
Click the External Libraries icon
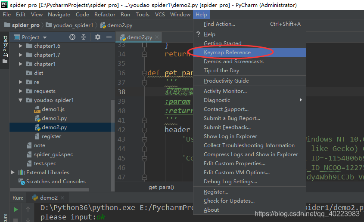pos(22,173)
